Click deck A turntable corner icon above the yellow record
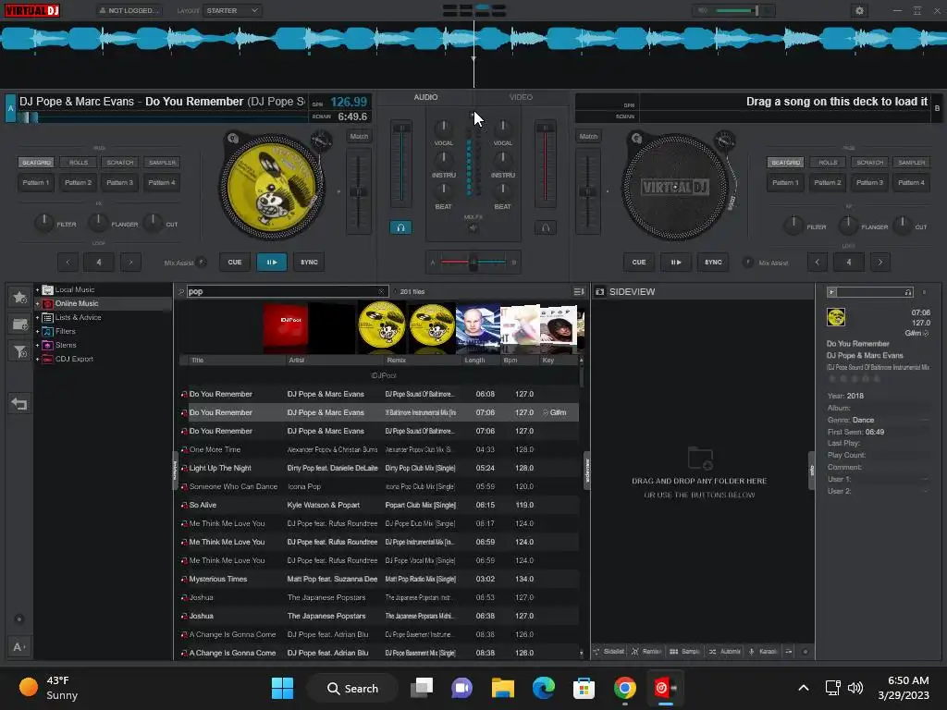Viewport: 947px width, 710px height. [232, 139]
